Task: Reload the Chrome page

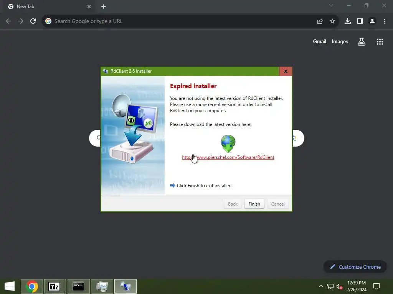Action: [33, 21]
